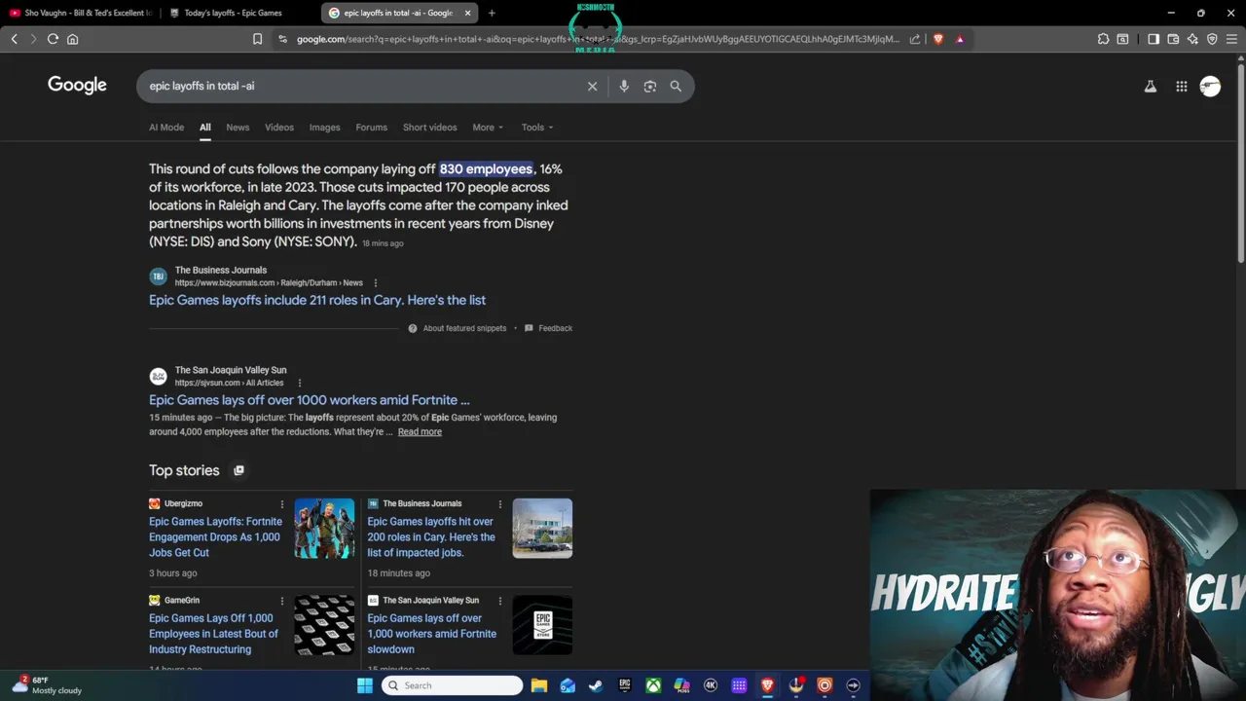Go back using the browser back arrow
Screen dimensions: 1246x701
click(x=14, y=39)
